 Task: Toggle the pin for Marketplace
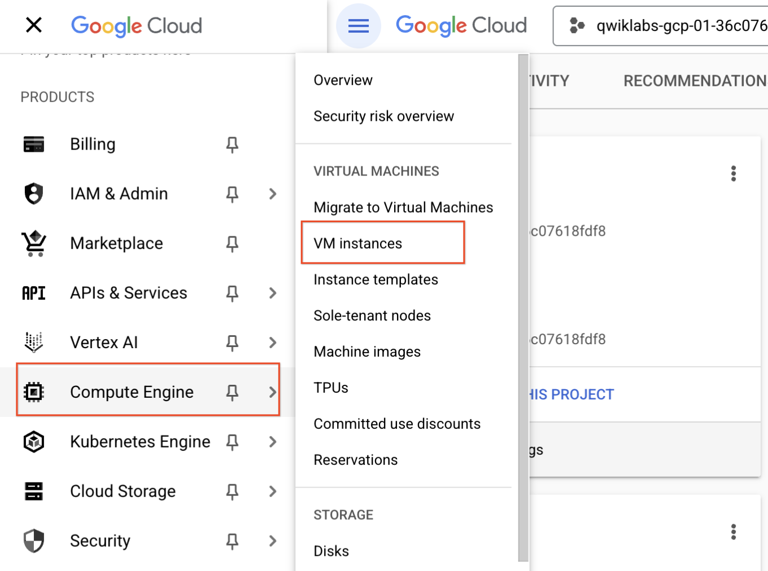pos(232,244)
